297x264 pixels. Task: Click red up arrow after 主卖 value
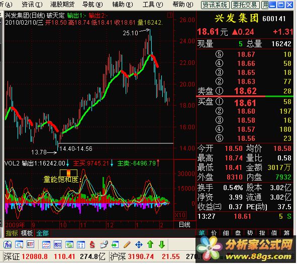158,163
